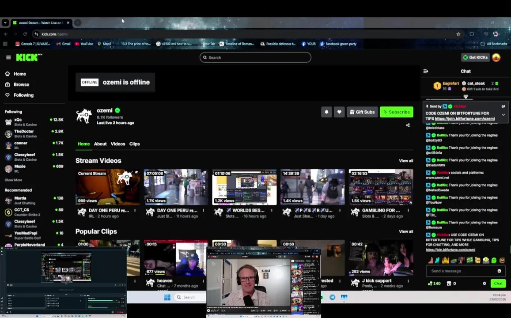
Task: Open Moxie channel in Following list
Action: tap(34, 168)
